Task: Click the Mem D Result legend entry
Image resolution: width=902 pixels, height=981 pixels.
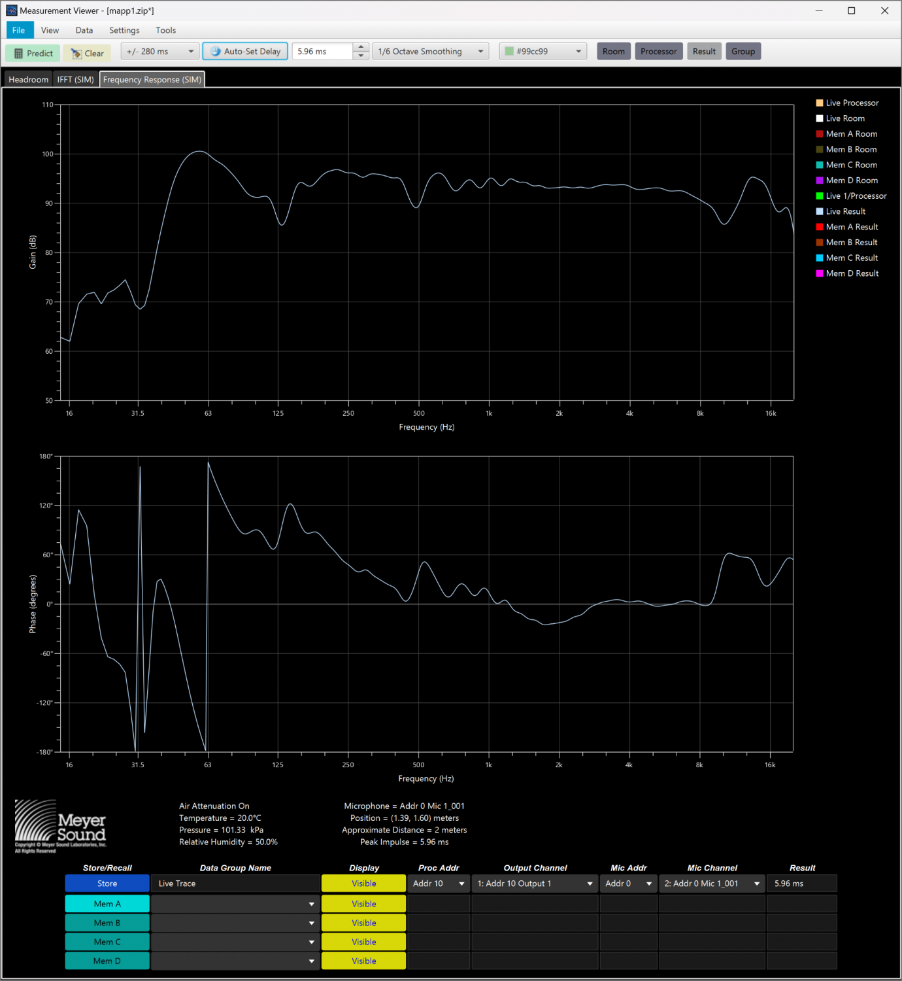Action: (848, 273)
